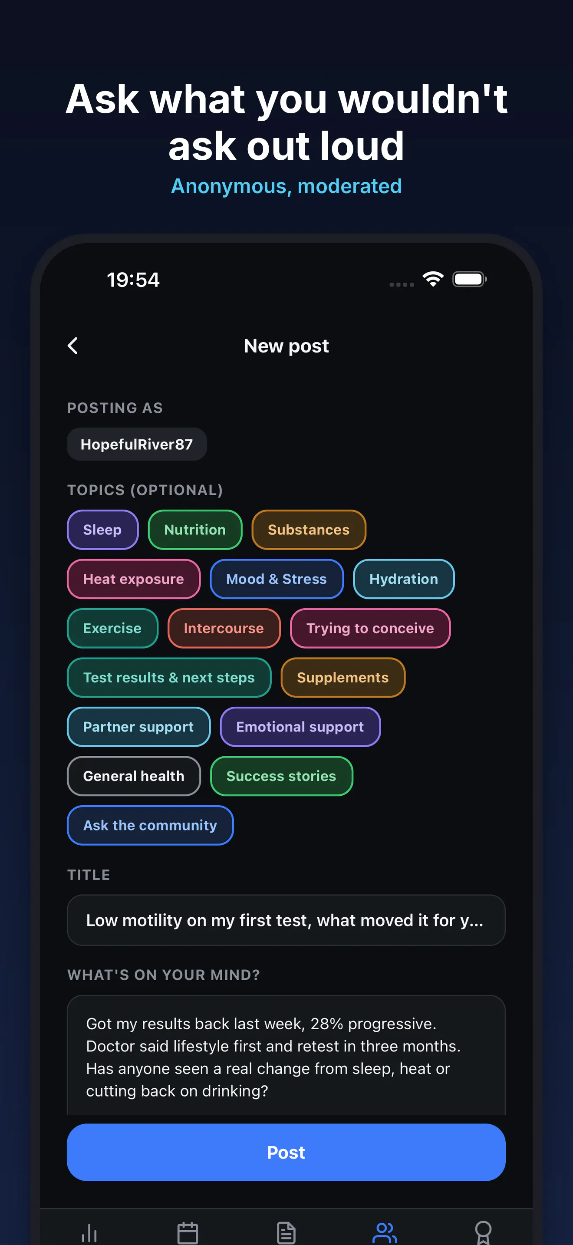Go back using the chevron arrow
The image size is (573, 1245).
73,346
